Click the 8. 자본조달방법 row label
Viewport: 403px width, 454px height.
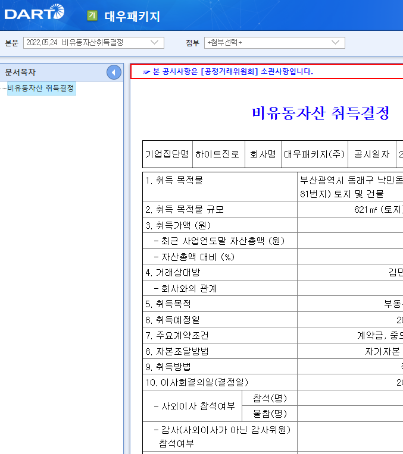point(177,352)
